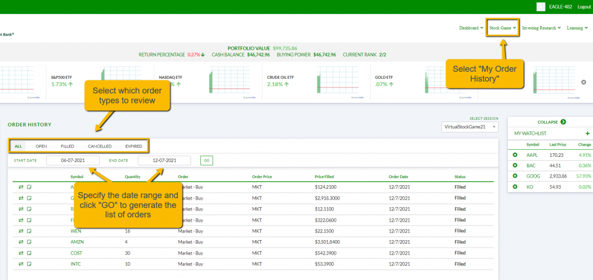Viewport: 593px width, 280px height.
Task: Open the note icon on the WEN row
Action: point(29,231)
